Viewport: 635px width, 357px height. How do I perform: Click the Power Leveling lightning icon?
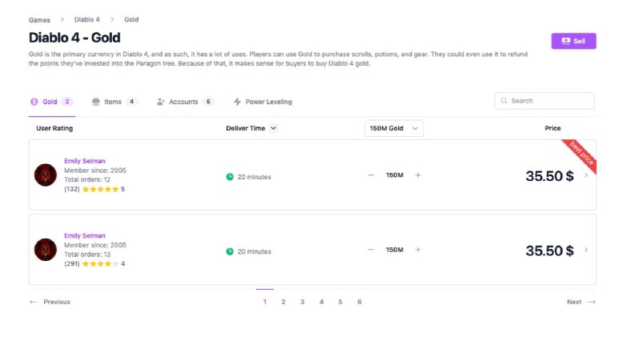point(237,102)
